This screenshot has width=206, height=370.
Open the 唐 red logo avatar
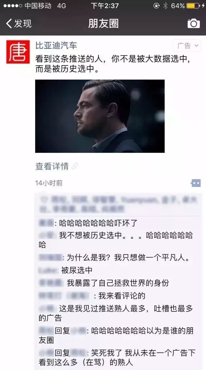[18, 52]
